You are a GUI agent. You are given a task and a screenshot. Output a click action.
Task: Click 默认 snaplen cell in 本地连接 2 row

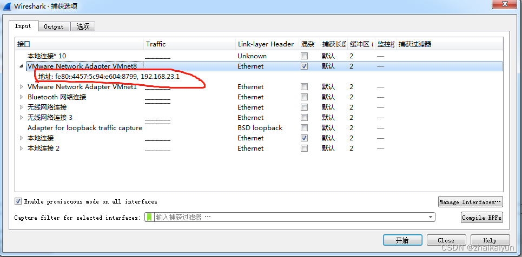328,148
